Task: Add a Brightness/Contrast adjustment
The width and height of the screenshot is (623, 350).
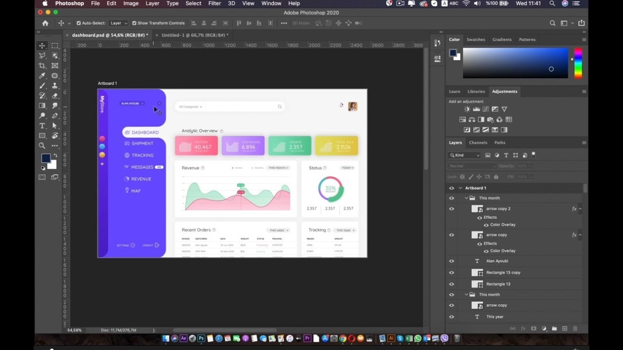Action: (467, 109)
